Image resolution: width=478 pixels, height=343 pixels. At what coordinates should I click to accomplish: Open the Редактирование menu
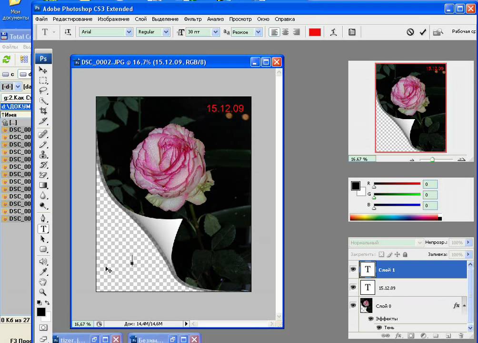point(72,19)
